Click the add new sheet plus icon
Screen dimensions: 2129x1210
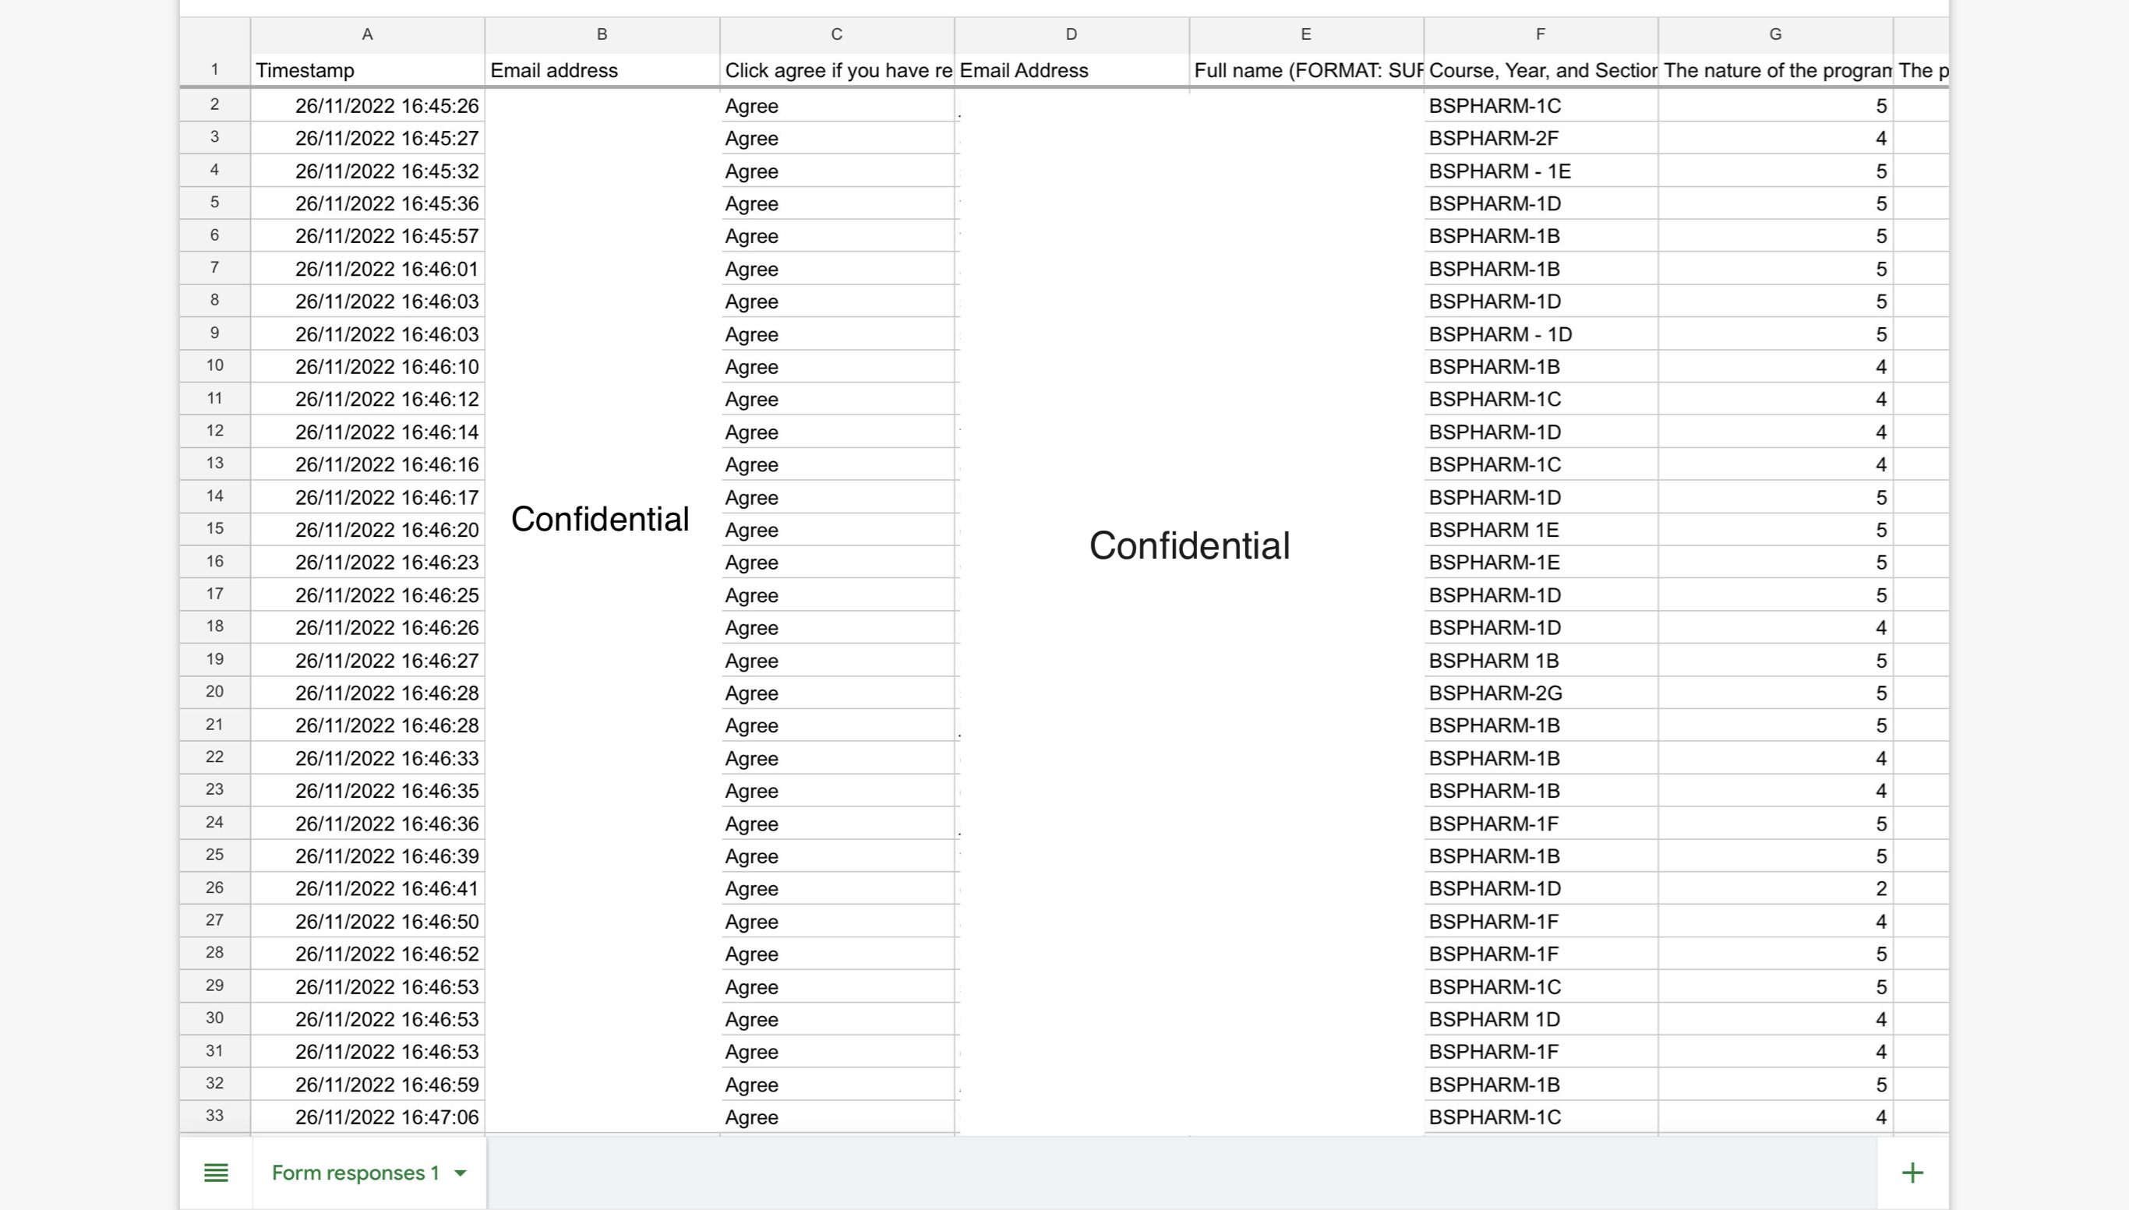click(x=1912, y=1173)
